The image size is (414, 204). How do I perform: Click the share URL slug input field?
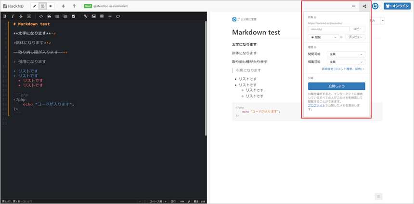click(329, 29)
